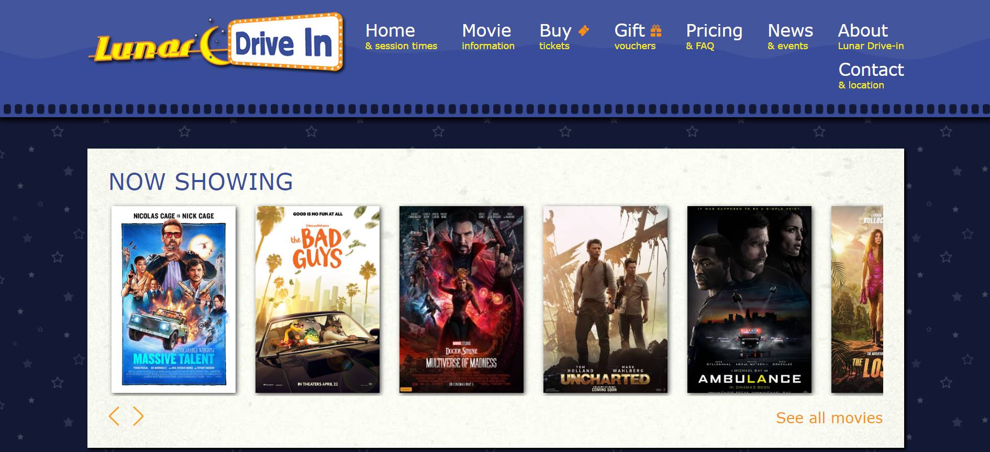Open Doctor Strange Multiverse of Madness poster
990x452 pixels.
coord(461,299)
